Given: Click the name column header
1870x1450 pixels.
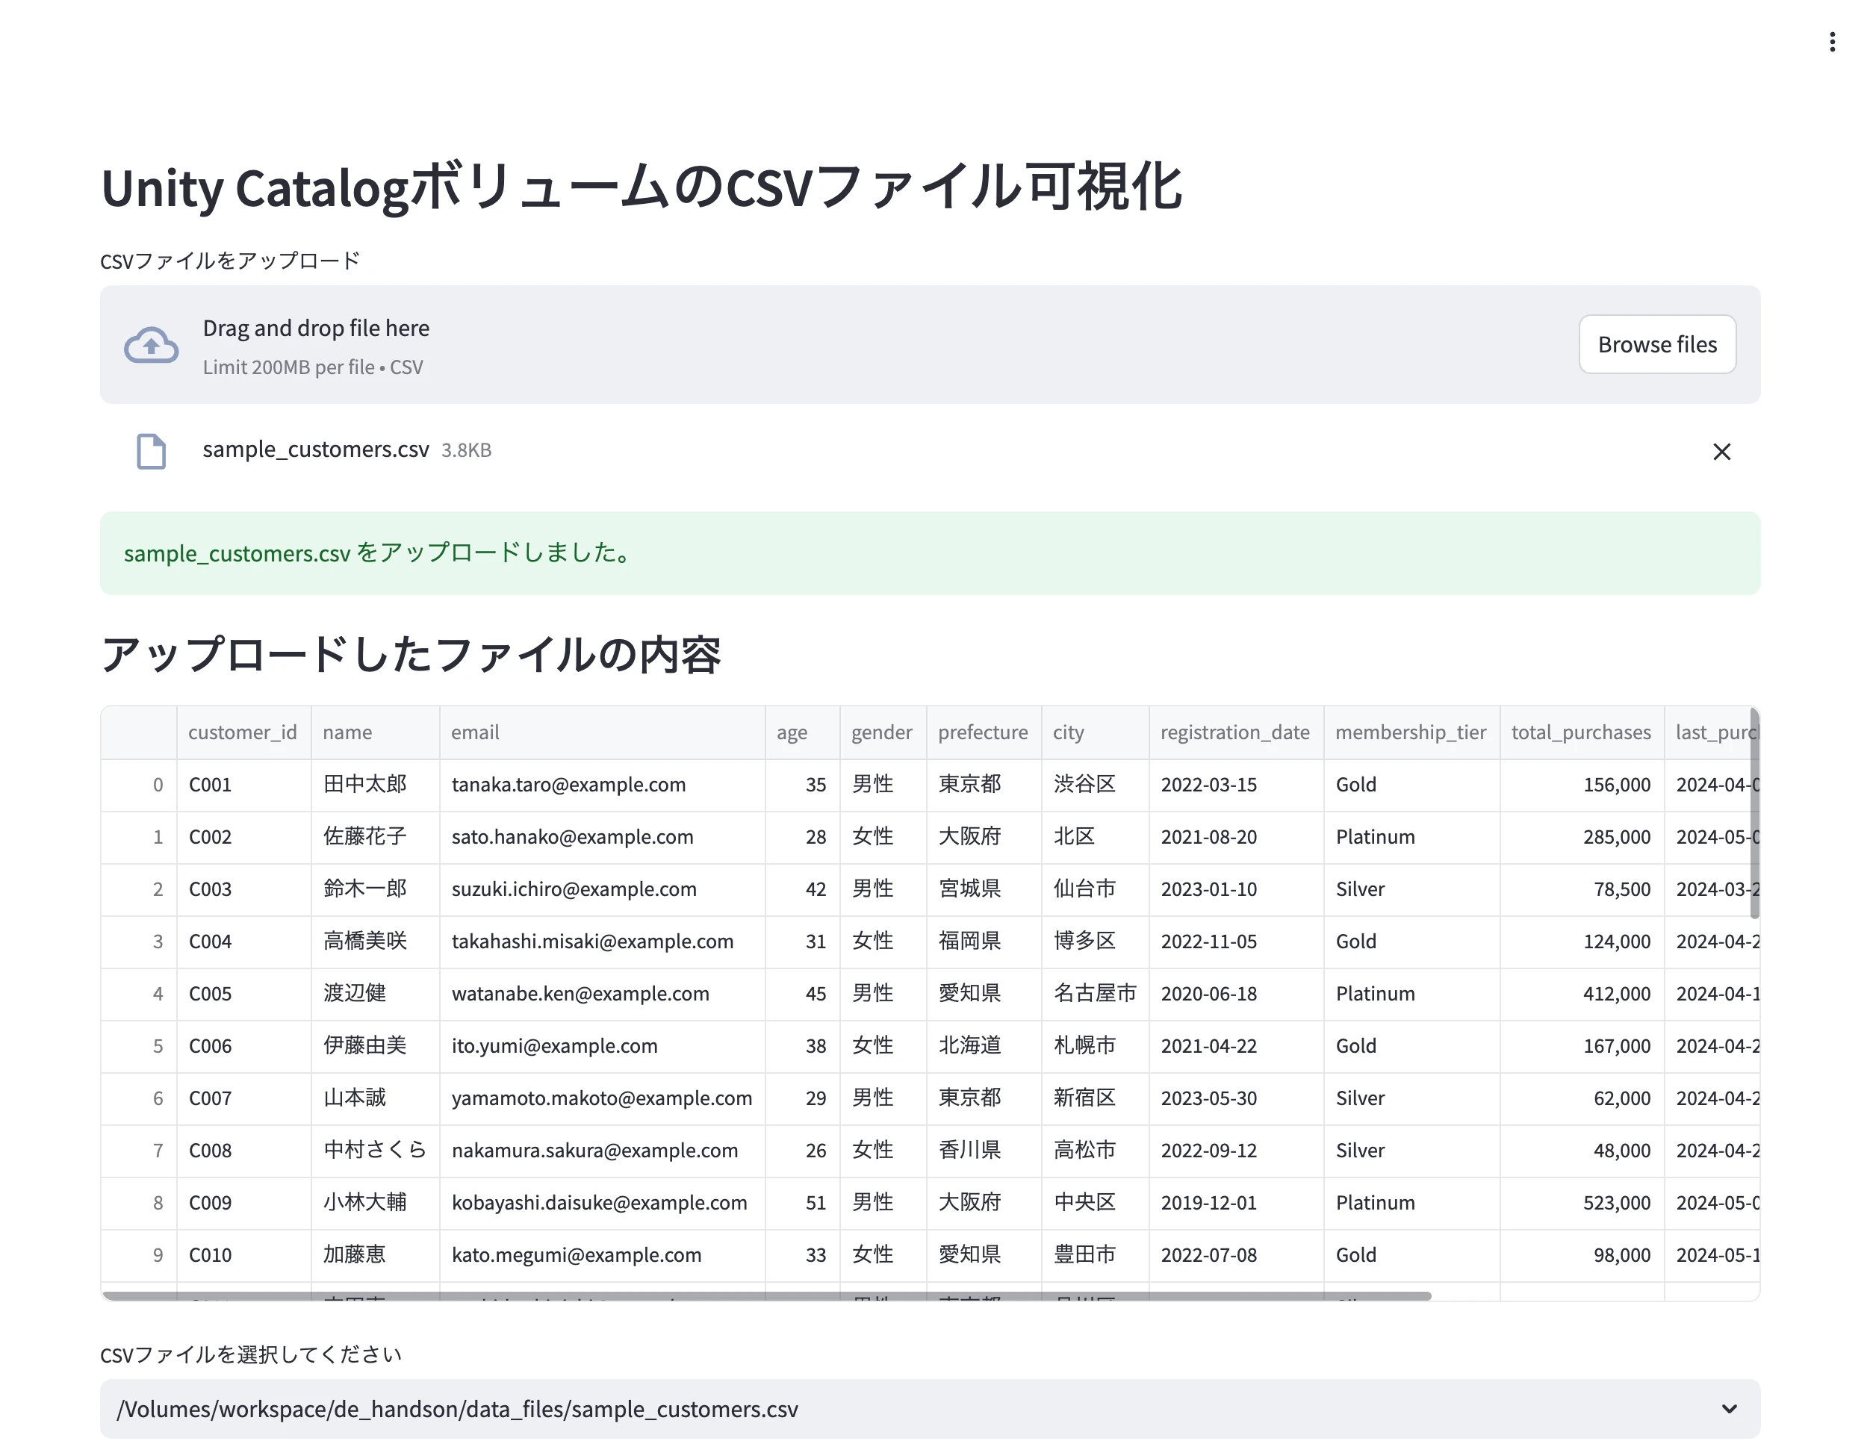Looking at the screenshot, I should point(375,732).
